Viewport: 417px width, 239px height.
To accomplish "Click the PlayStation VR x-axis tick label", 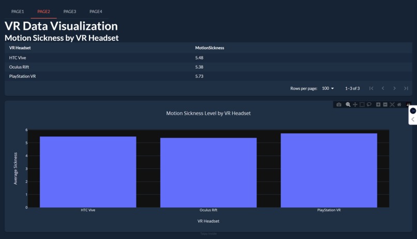I will tap(329, 210).
